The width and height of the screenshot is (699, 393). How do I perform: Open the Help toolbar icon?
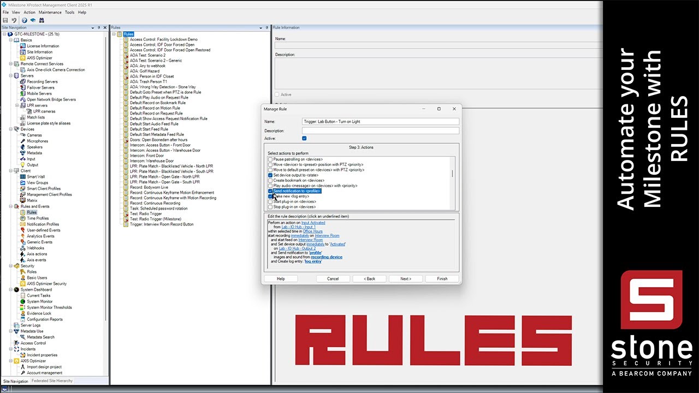pos(25,20)
